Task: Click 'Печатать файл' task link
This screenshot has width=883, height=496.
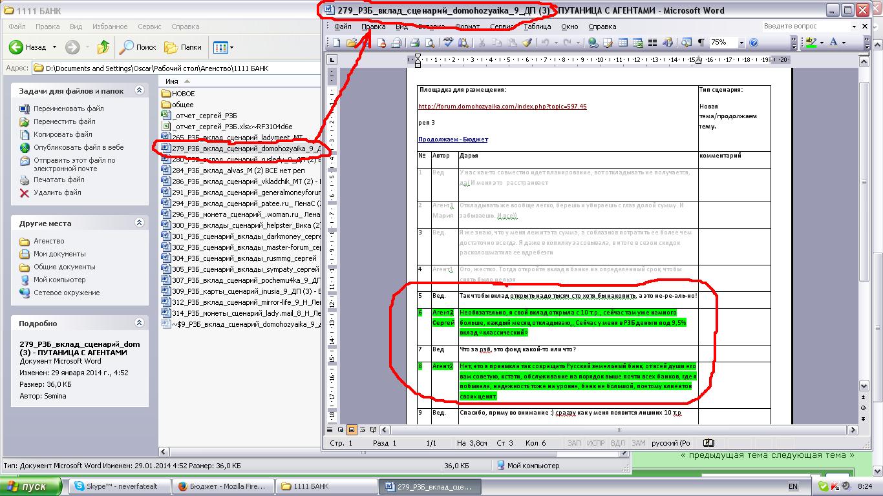Action: point(59,180)
